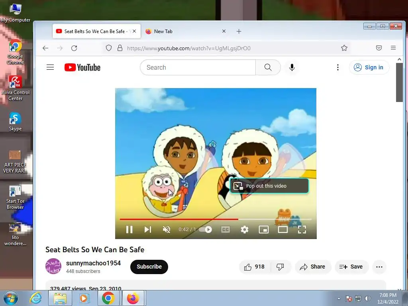Share this video
The width and height of the screenshot is (408, 306).
(312, 267)
